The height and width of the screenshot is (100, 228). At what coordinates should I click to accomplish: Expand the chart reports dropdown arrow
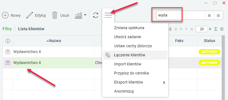tap(85, 15)
